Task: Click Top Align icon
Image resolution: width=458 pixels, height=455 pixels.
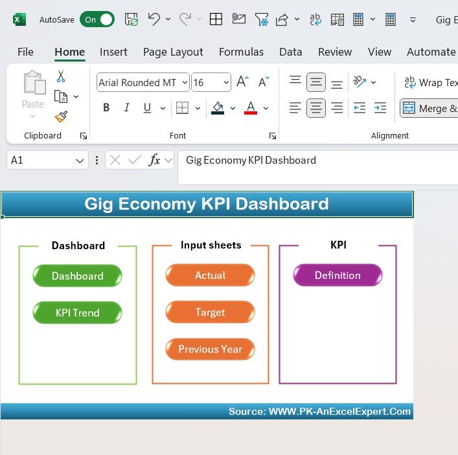Action: 295,80
